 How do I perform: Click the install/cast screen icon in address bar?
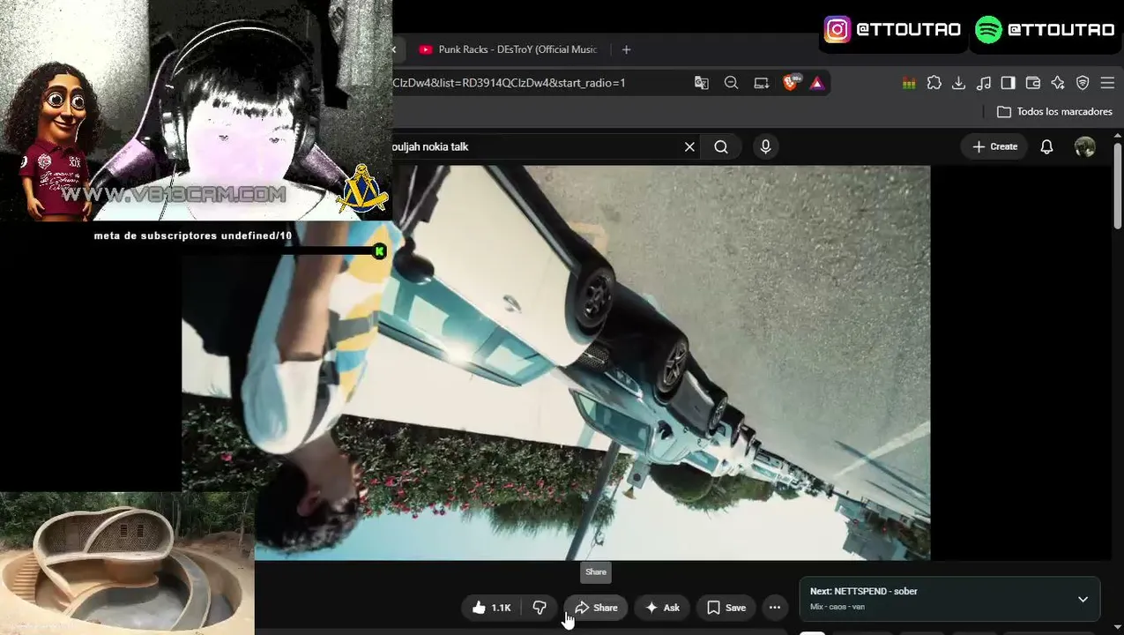point(762,83)
